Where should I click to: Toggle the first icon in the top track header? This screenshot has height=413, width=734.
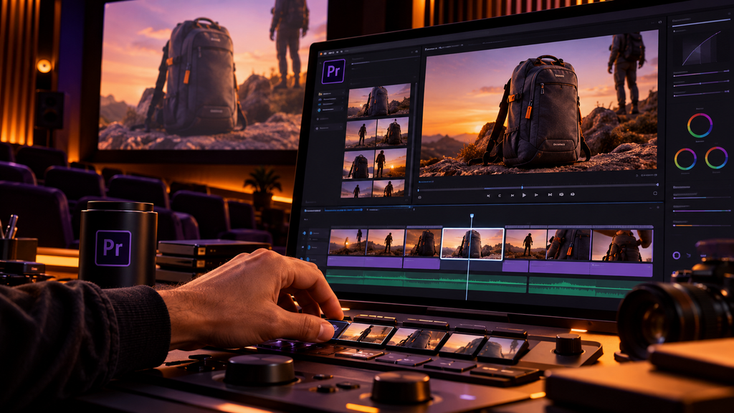pos(304,233)
